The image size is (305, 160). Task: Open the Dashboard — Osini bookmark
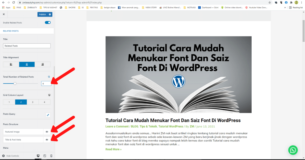[208, 8]
